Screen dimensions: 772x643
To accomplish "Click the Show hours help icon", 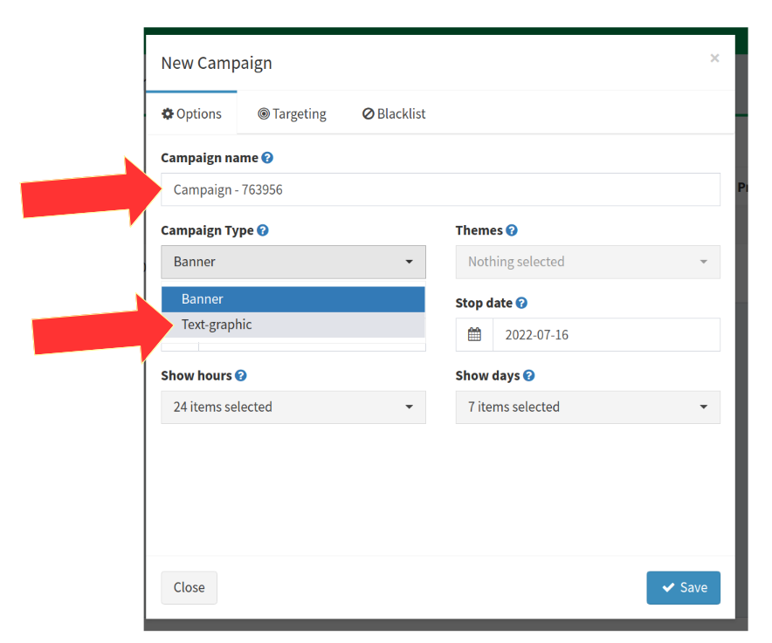I will [241, 376].
